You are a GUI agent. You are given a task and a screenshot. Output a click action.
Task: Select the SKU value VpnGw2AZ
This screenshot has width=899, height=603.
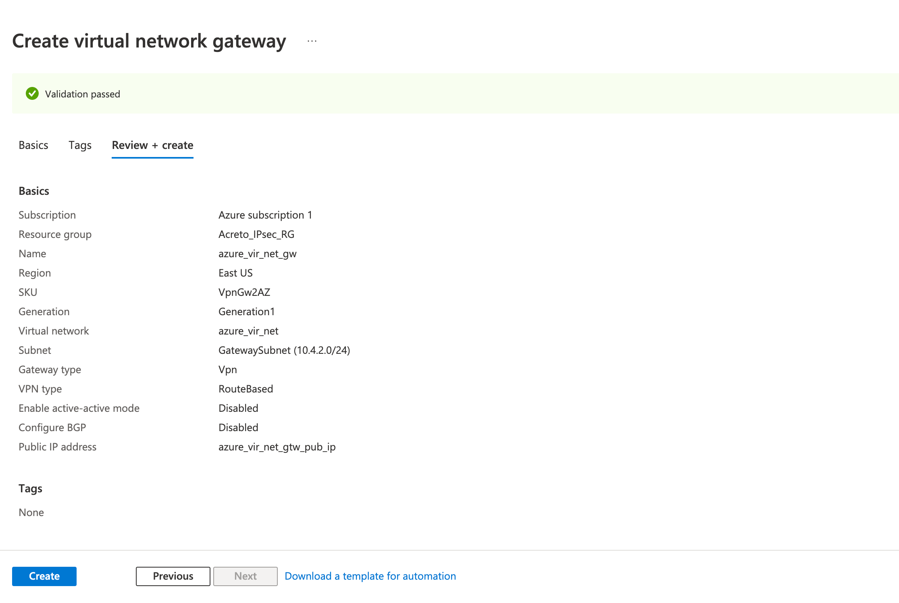pos(244,292)
